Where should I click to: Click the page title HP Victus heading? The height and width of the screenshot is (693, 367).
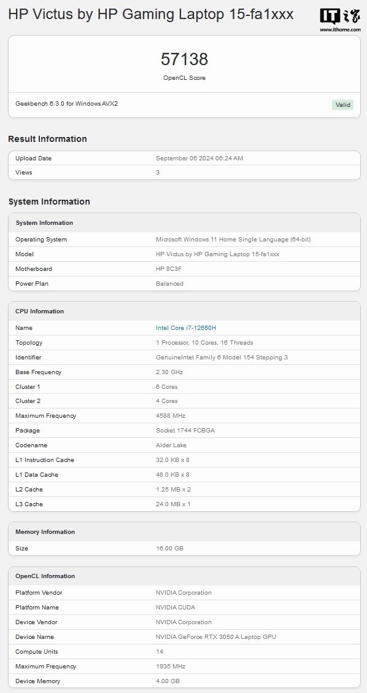click(x=150, y=15)
